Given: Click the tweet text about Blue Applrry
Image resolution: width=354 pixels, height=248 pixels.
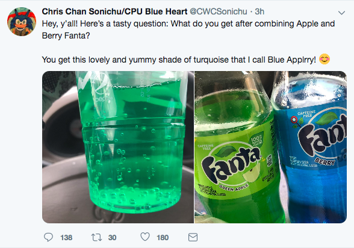Looking at the screenshot, I should pyautogui.click(x=179, y=60).
